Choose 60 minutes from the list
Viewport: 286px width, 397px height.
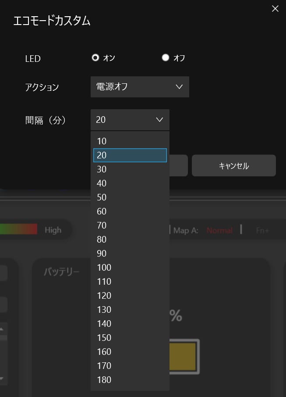click(x=130, y=211)
